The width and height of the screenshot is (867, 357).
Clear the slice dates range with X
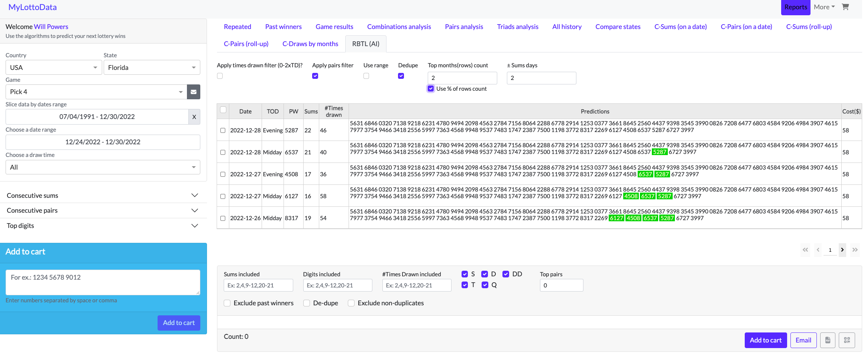pyautogui.click(x=194, y=117)
